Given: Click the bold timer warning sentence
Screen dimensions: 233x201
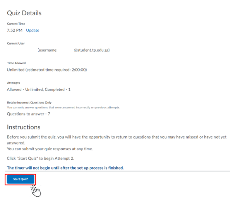Looking at the screenshot, I should point(65,168).
